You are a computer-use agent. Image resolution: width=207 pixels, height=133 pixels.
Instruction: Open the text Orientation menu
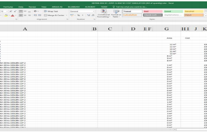tap(36, 12)
